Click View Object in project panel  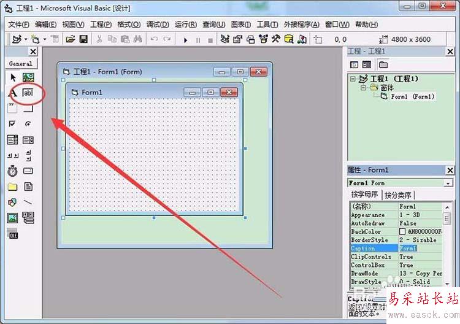(x=367, y=64)
